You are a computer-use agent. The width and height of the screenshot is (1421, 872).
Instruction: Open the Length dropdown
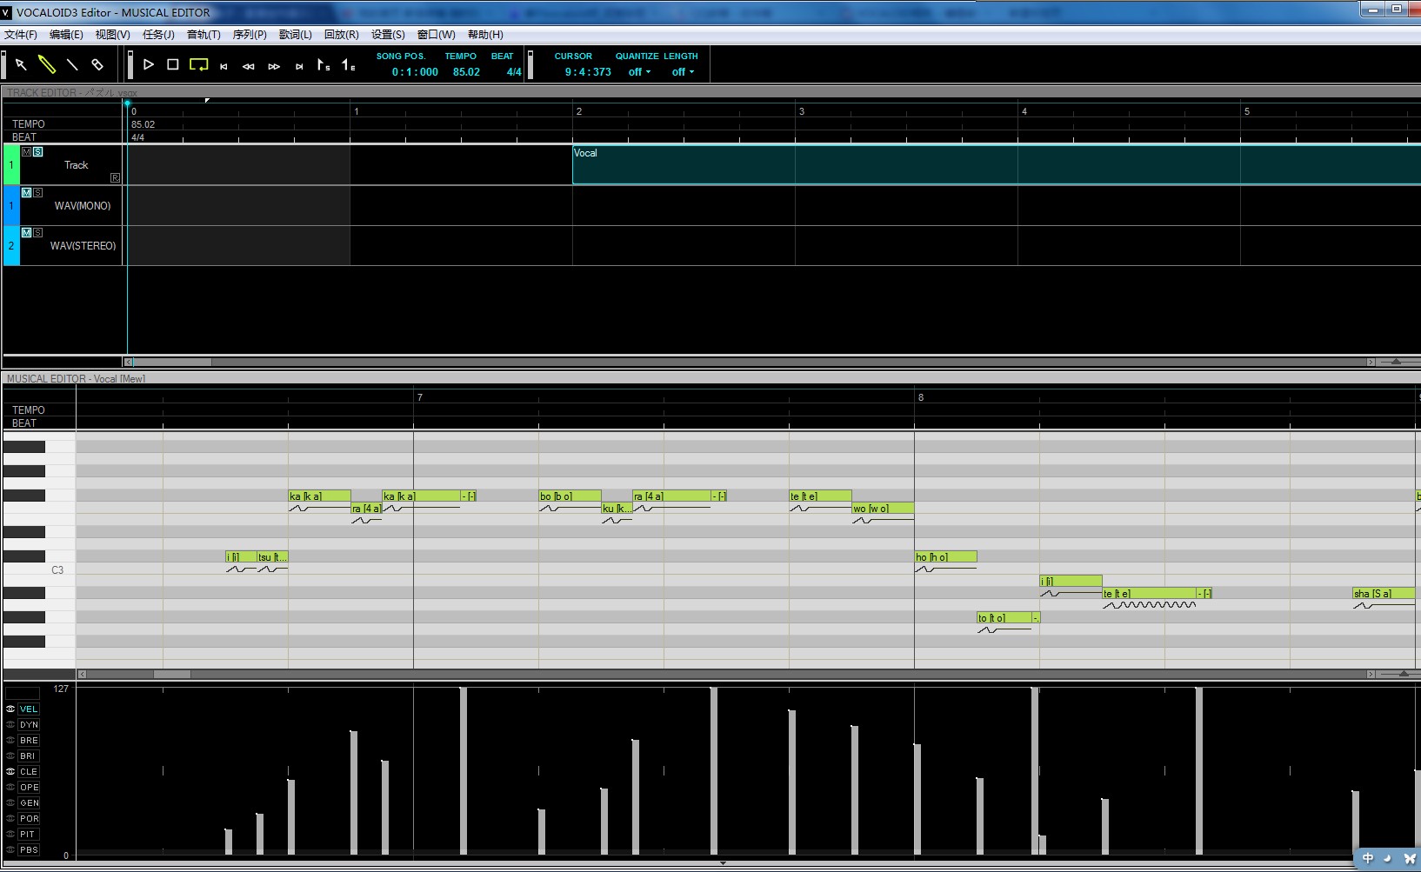tap(684, 72)
